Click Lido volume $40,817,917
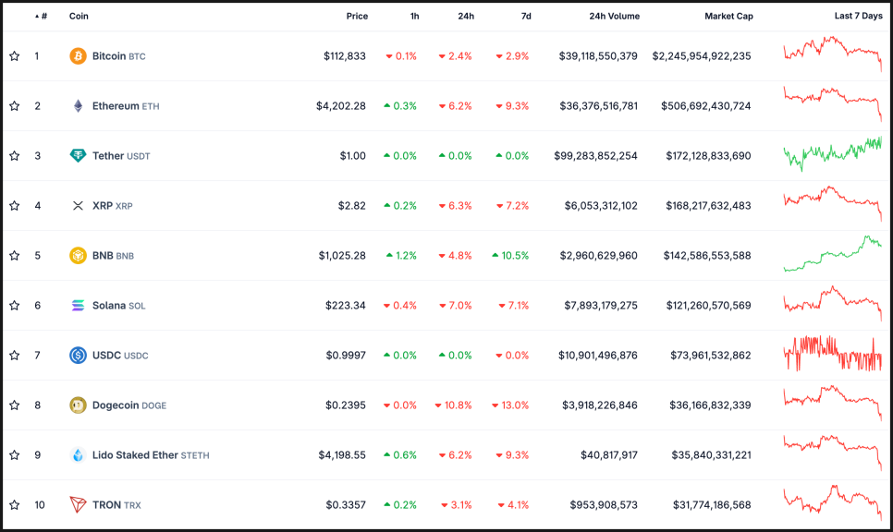Viewport: 893px width, 532px height. (x=609, y=455)
